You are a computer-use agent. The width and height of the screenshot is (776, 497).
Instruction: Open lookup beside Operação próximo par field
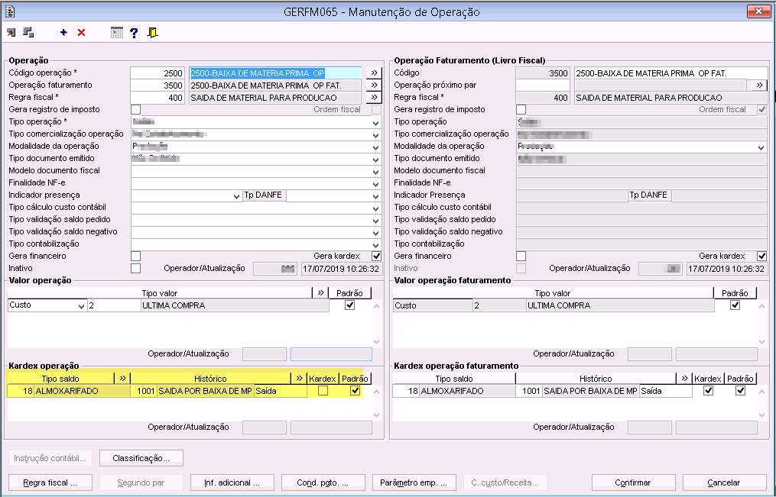click(x=759, y=85)
